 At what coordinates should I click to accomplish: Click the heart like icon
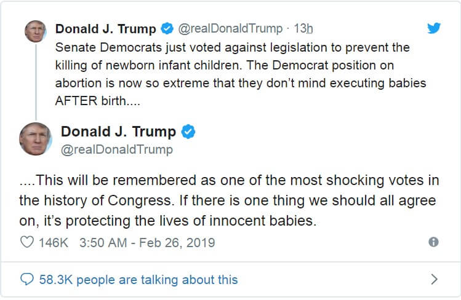[x=27, y=242]
